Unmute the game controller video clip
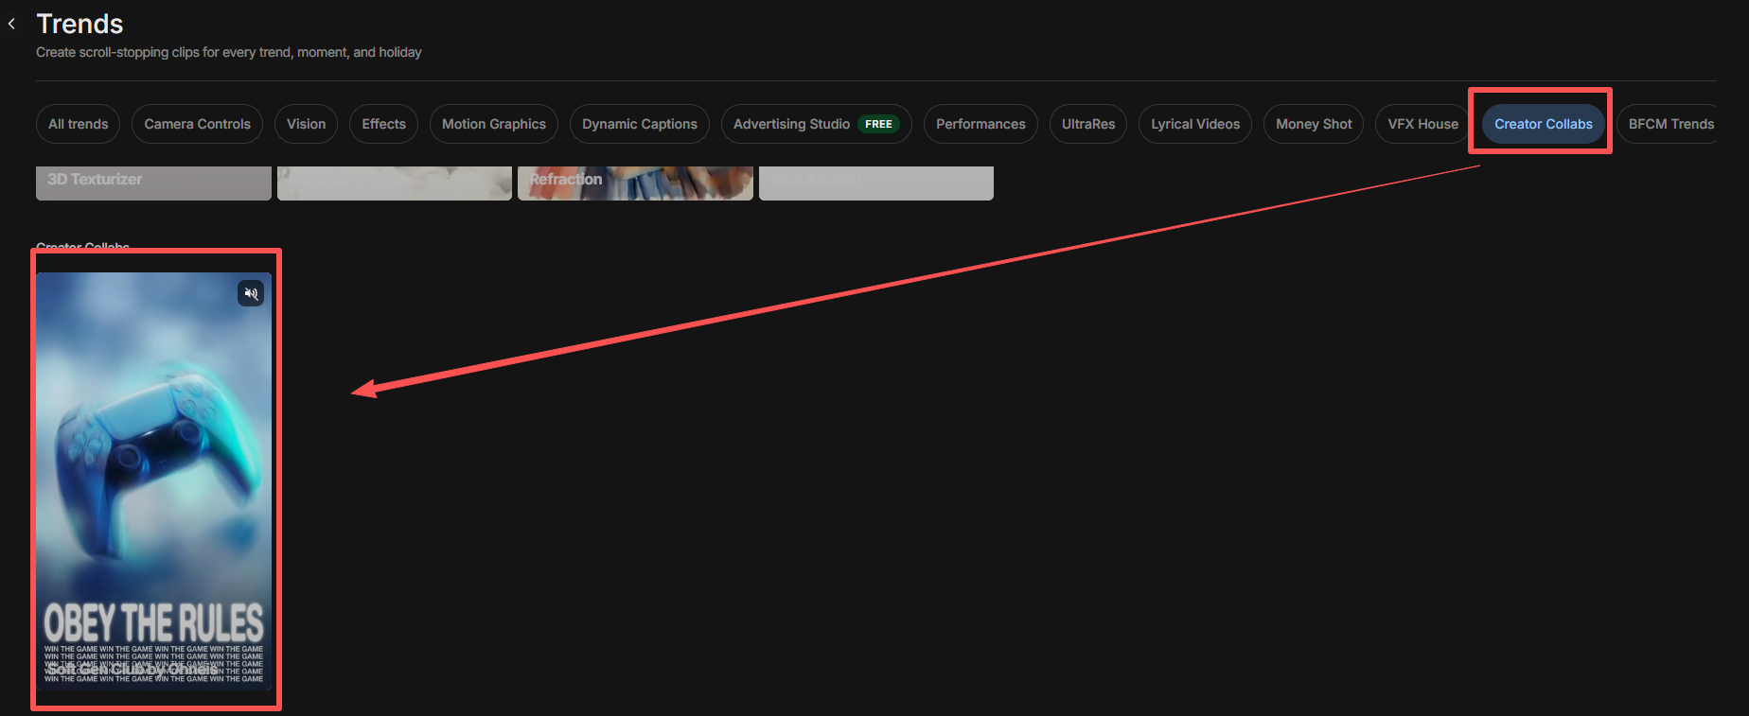The height and width of the screenshot is (716, 1749). coord(251,293)
